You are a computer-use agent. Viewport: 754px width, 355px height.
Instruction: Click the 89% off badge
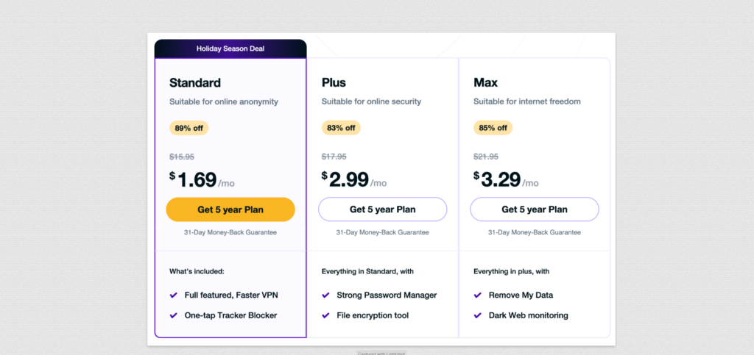tap(189, 128)
